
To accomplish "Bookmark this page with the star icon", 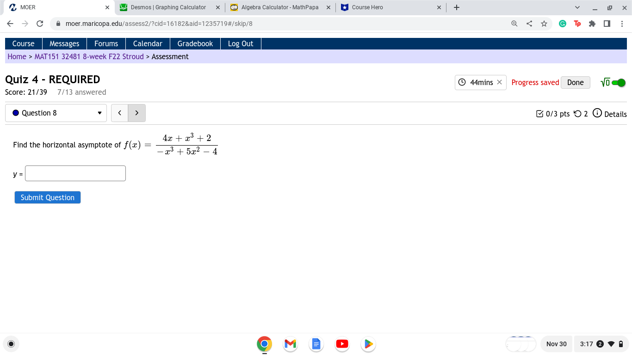I will [x=544, y=23].
